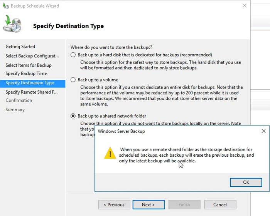The width and height of the screenshot is (270, 216).
Task: Choose Back up to a shared network folder
Action: coord(73,116)
